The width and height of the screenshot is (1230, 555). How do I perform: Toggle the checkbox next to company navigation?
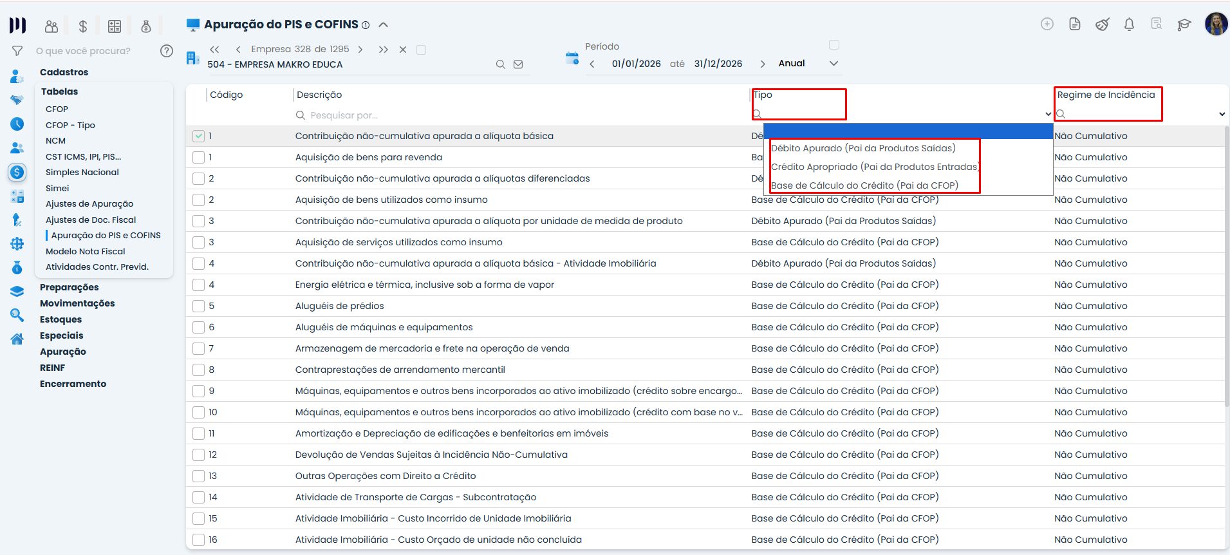tap(422, 50)
